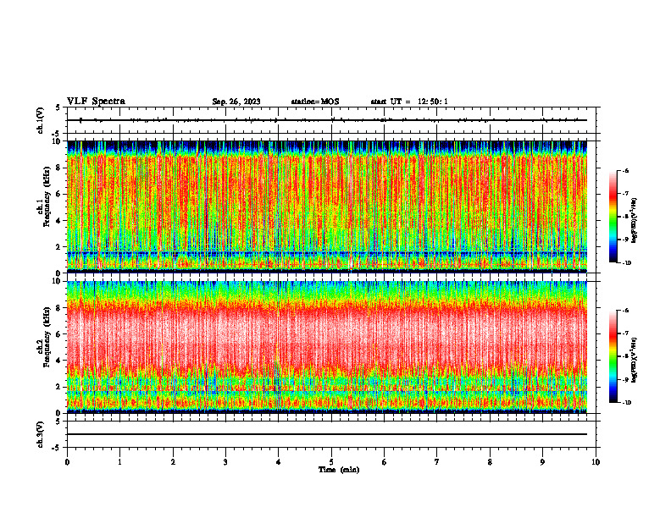
Task: Click the ch.1 log(PSD) colorbar label
Action: point(635,221)
